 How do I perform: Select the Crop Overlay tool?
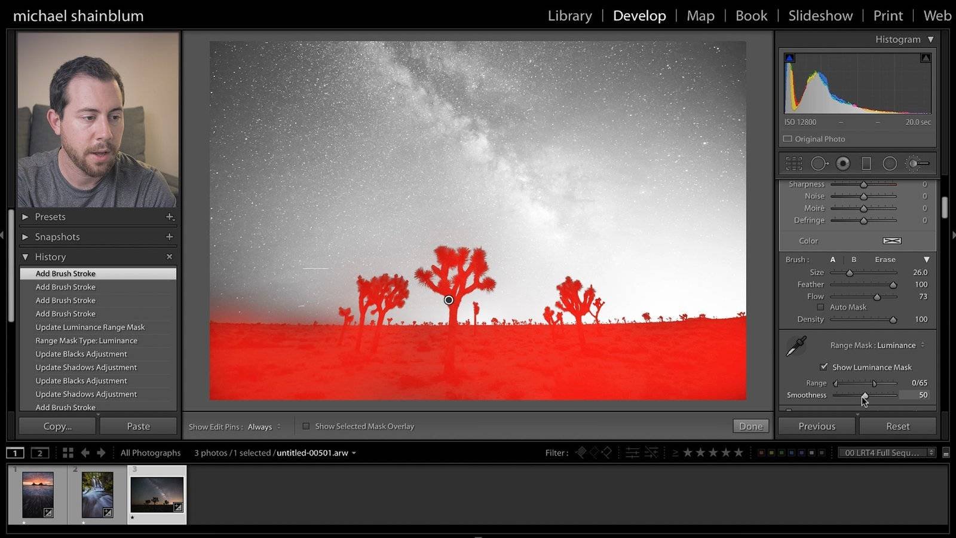[x=793, y=163]
